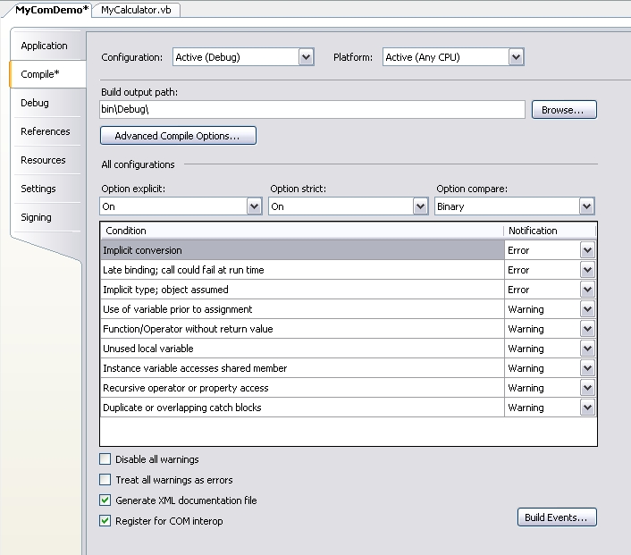Viewport: 631px width, 555px height.
Task: Open the References properties page
Action: (x=46, y=131)
